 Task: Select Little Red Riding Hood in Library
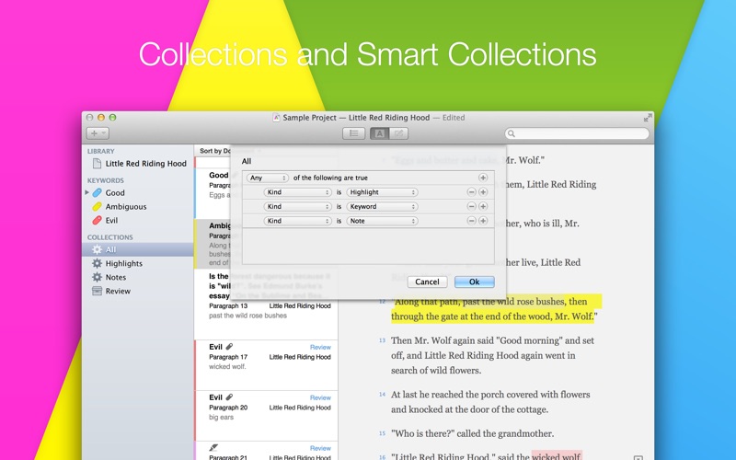[145, 164]
